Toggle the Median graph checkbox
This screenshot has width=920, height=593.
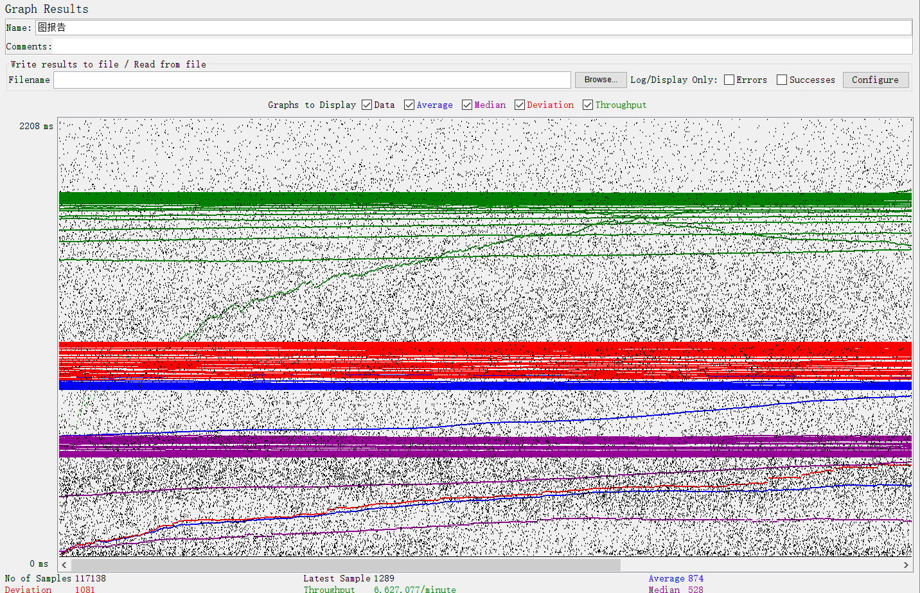click(467, 105)
